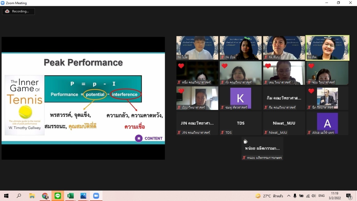This screenshot has height=201, width=357.
Task: Switch input language via ENG indicator
Action: (322, 196)
